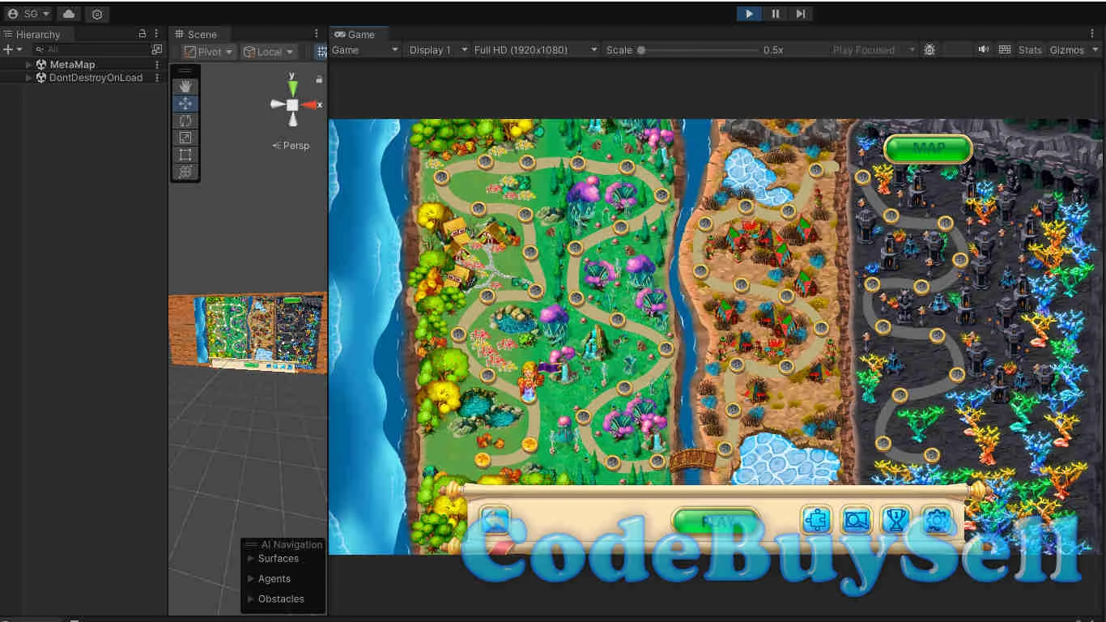1106x622 pixels.
Task: Click the green Y axis gizmo cone
Action: coord(292,87)
